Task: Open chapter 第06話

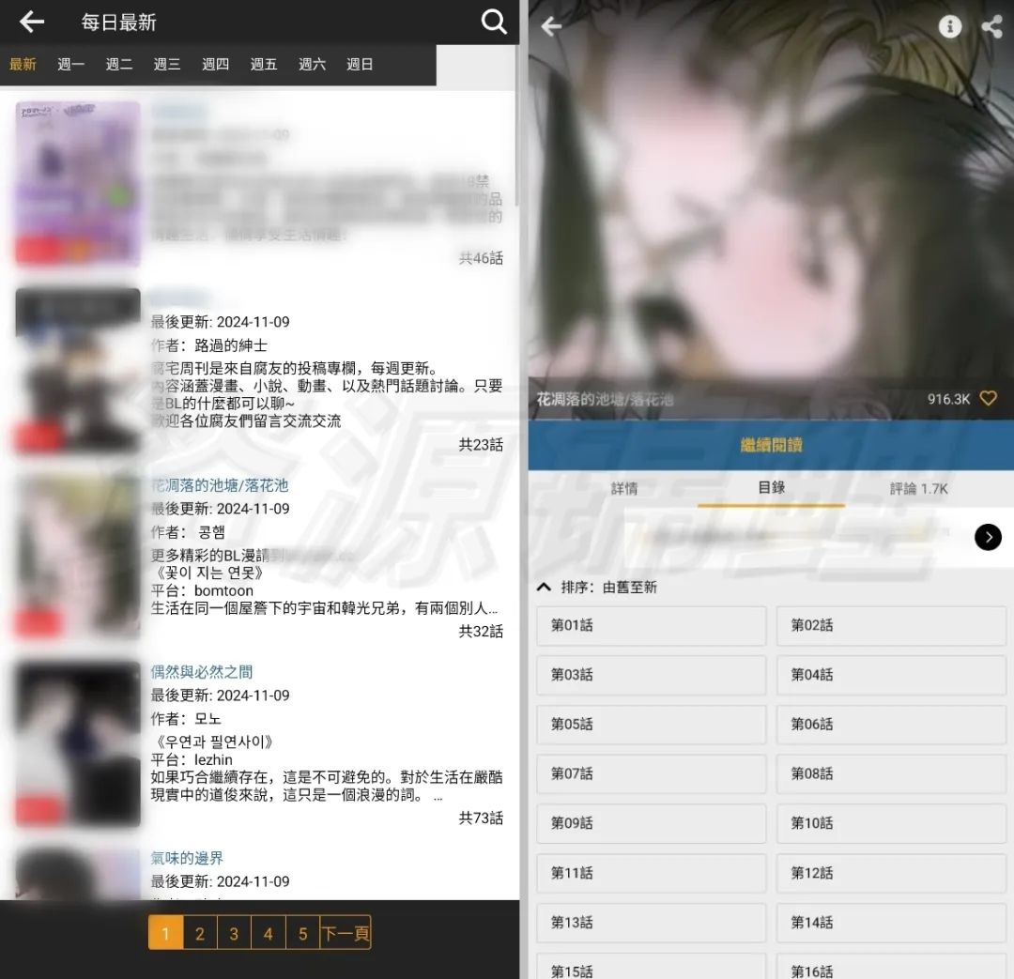Action: tap(891, 725)
